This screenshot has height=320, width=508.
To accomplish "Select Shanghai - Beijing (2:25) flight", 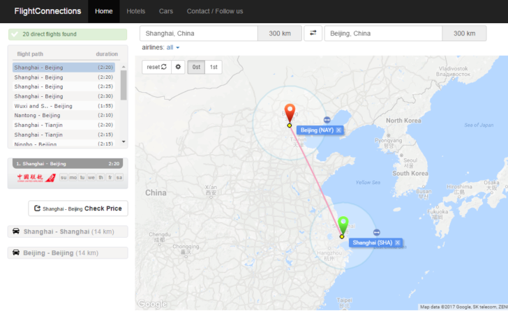I will (63, 86).
